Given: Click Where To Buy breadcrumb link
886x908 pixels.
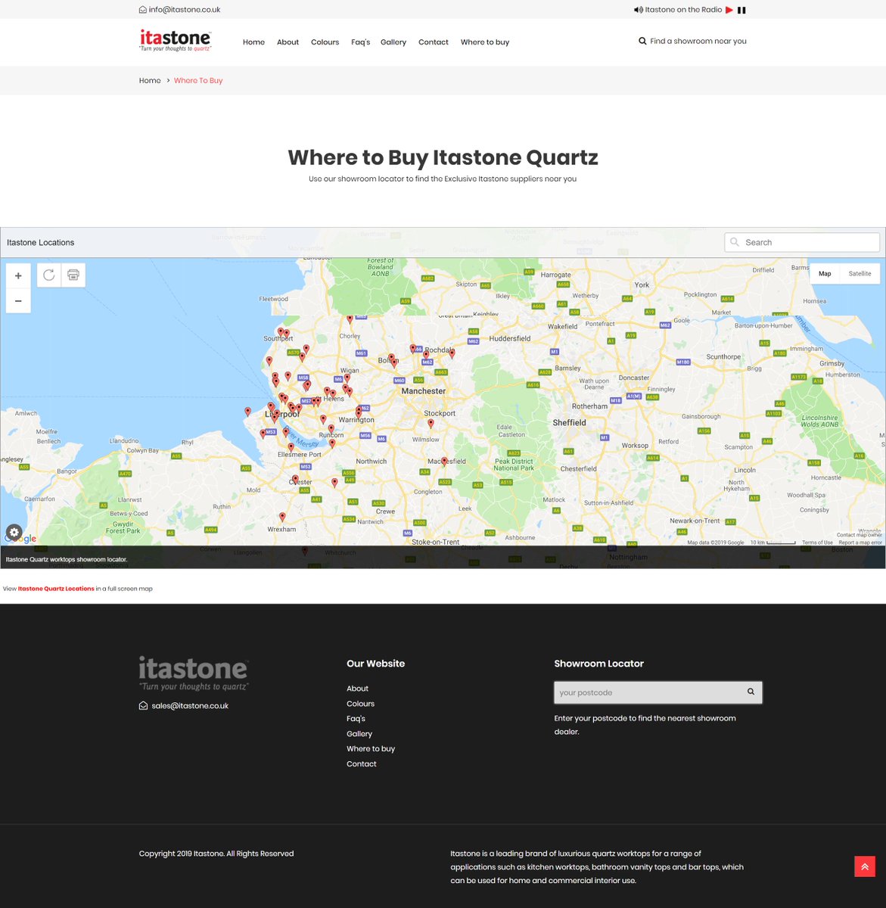Looking at the screenshot, I should coord(198,80).
